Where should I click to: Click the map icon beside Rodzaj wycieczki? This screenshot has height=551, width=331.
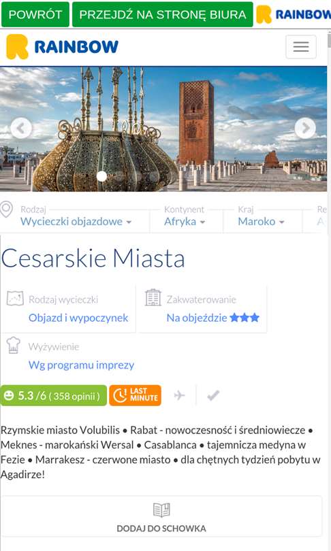tap(15, 299)
